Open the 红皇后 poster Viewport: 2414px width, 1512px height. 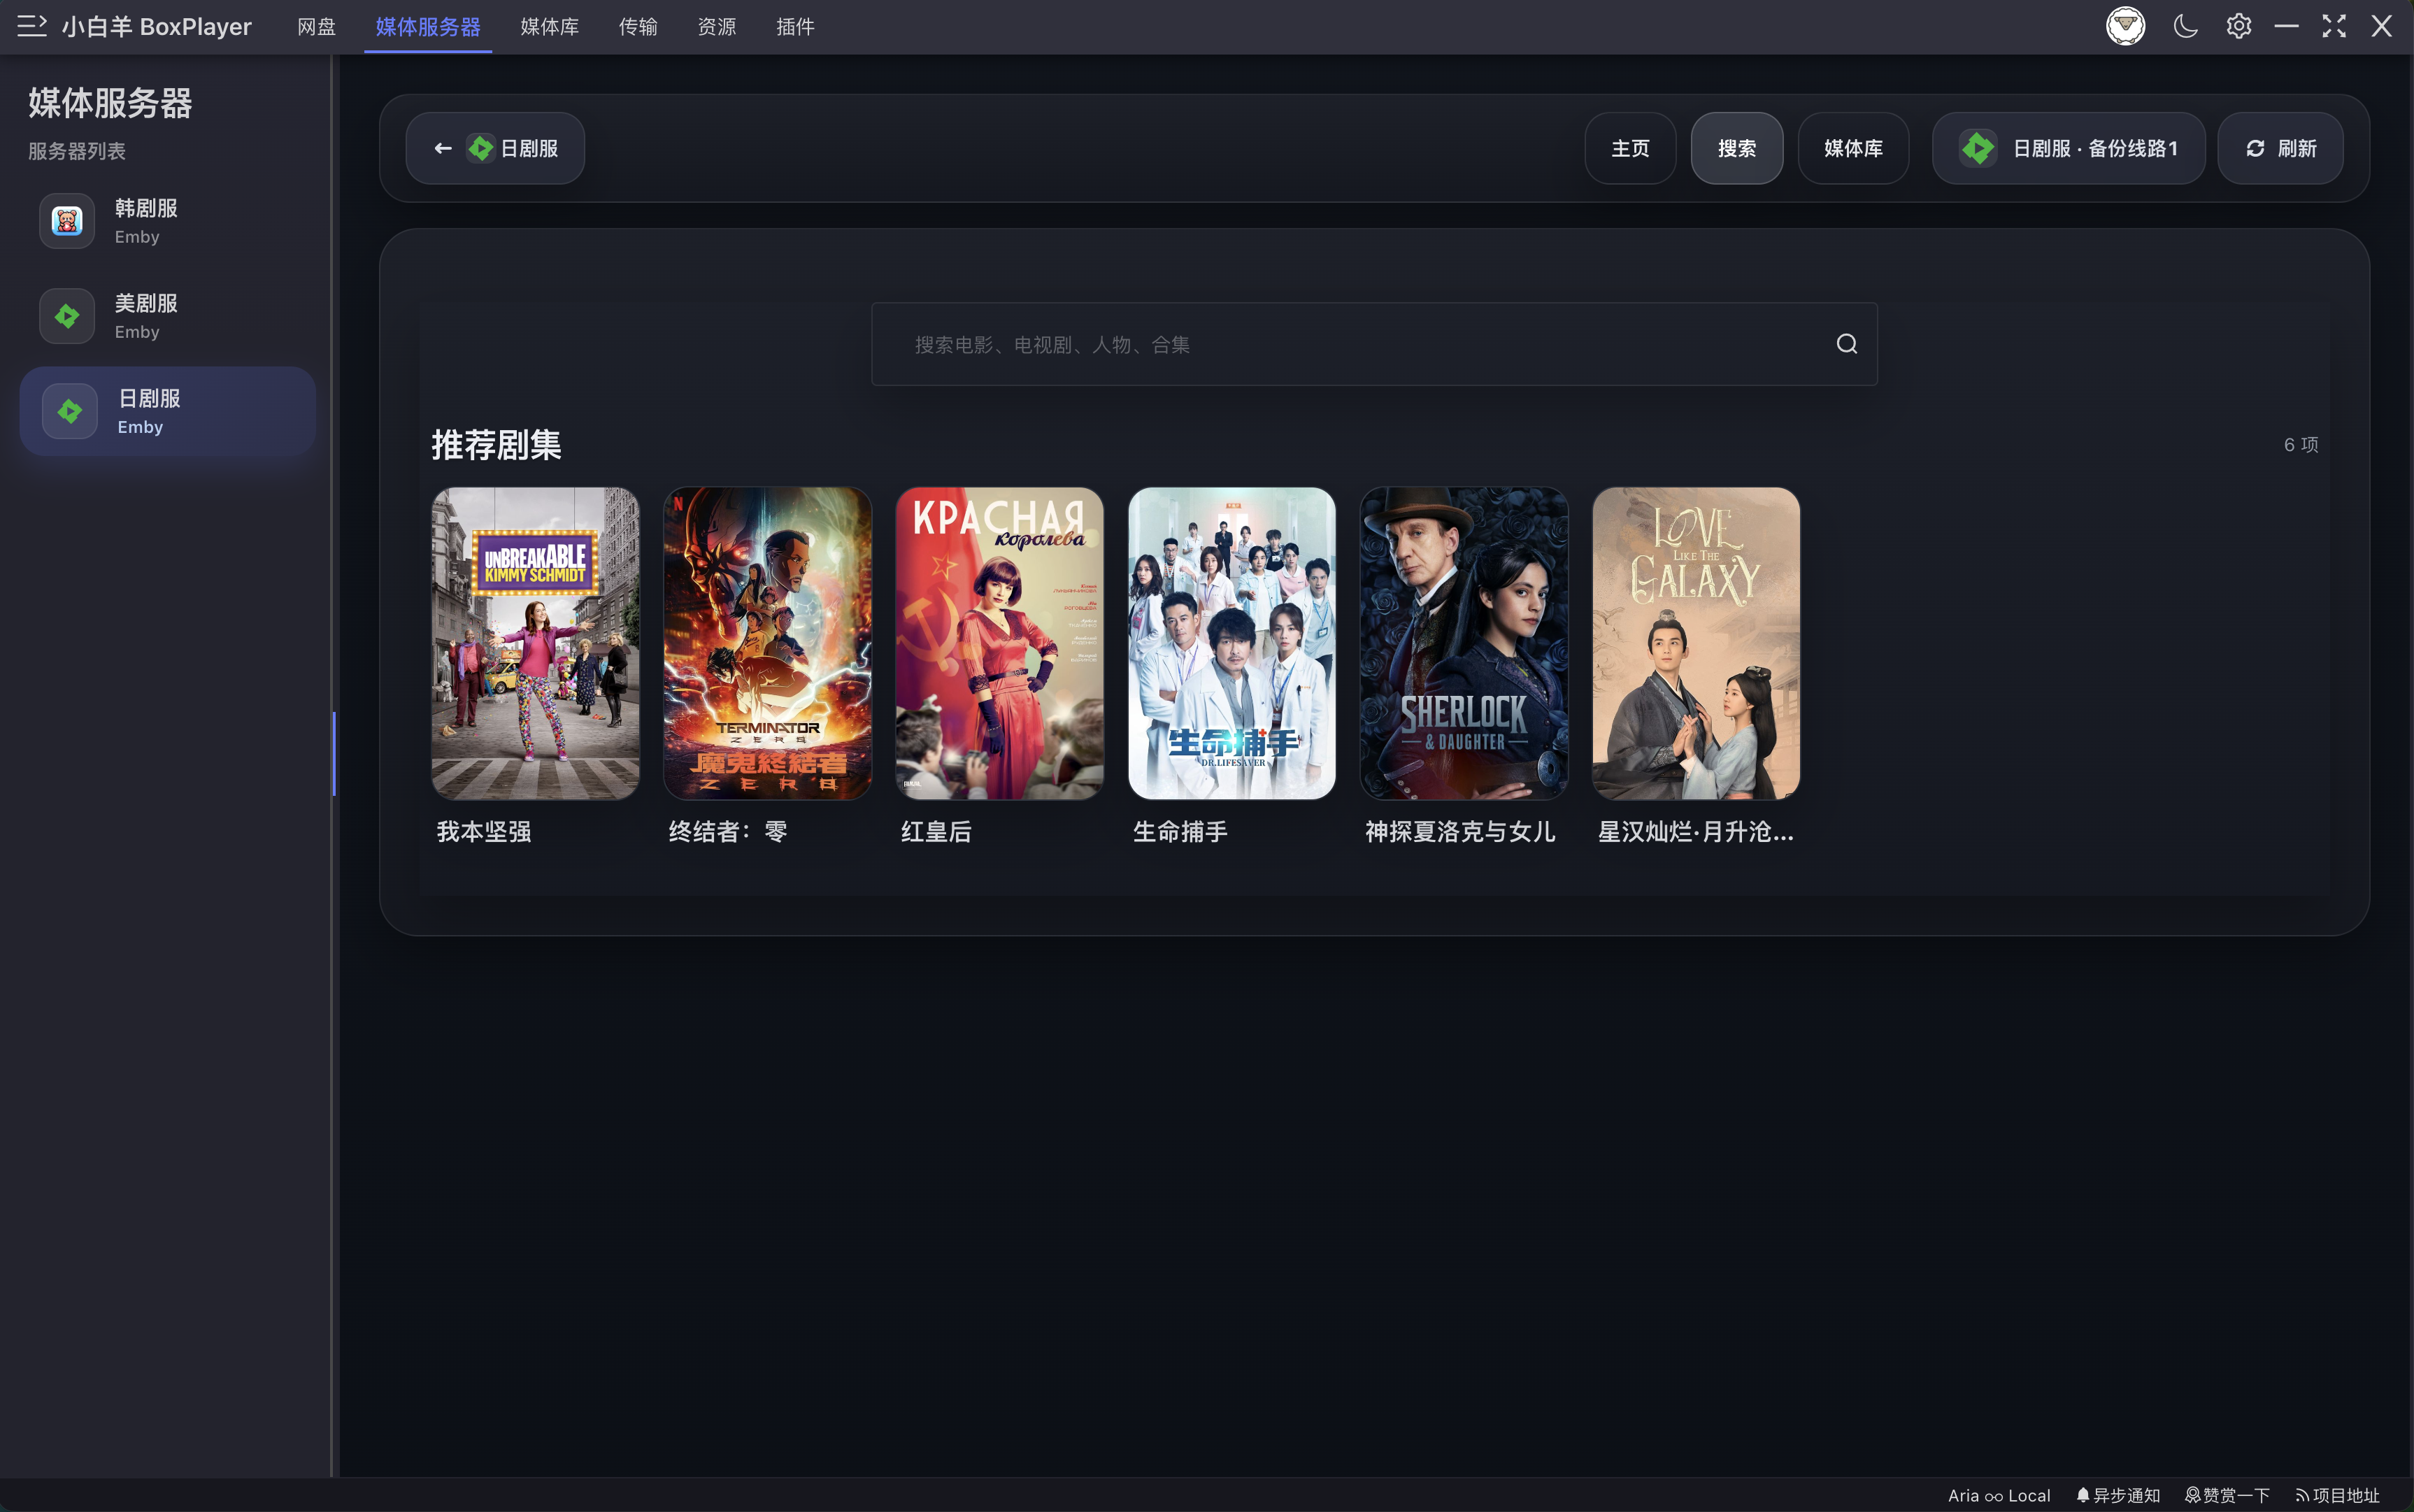(x=999, y=643)
